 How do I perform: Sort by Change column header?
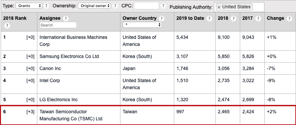(275, 18)
